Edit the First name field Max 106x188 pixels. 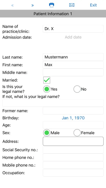coord(73,65)
